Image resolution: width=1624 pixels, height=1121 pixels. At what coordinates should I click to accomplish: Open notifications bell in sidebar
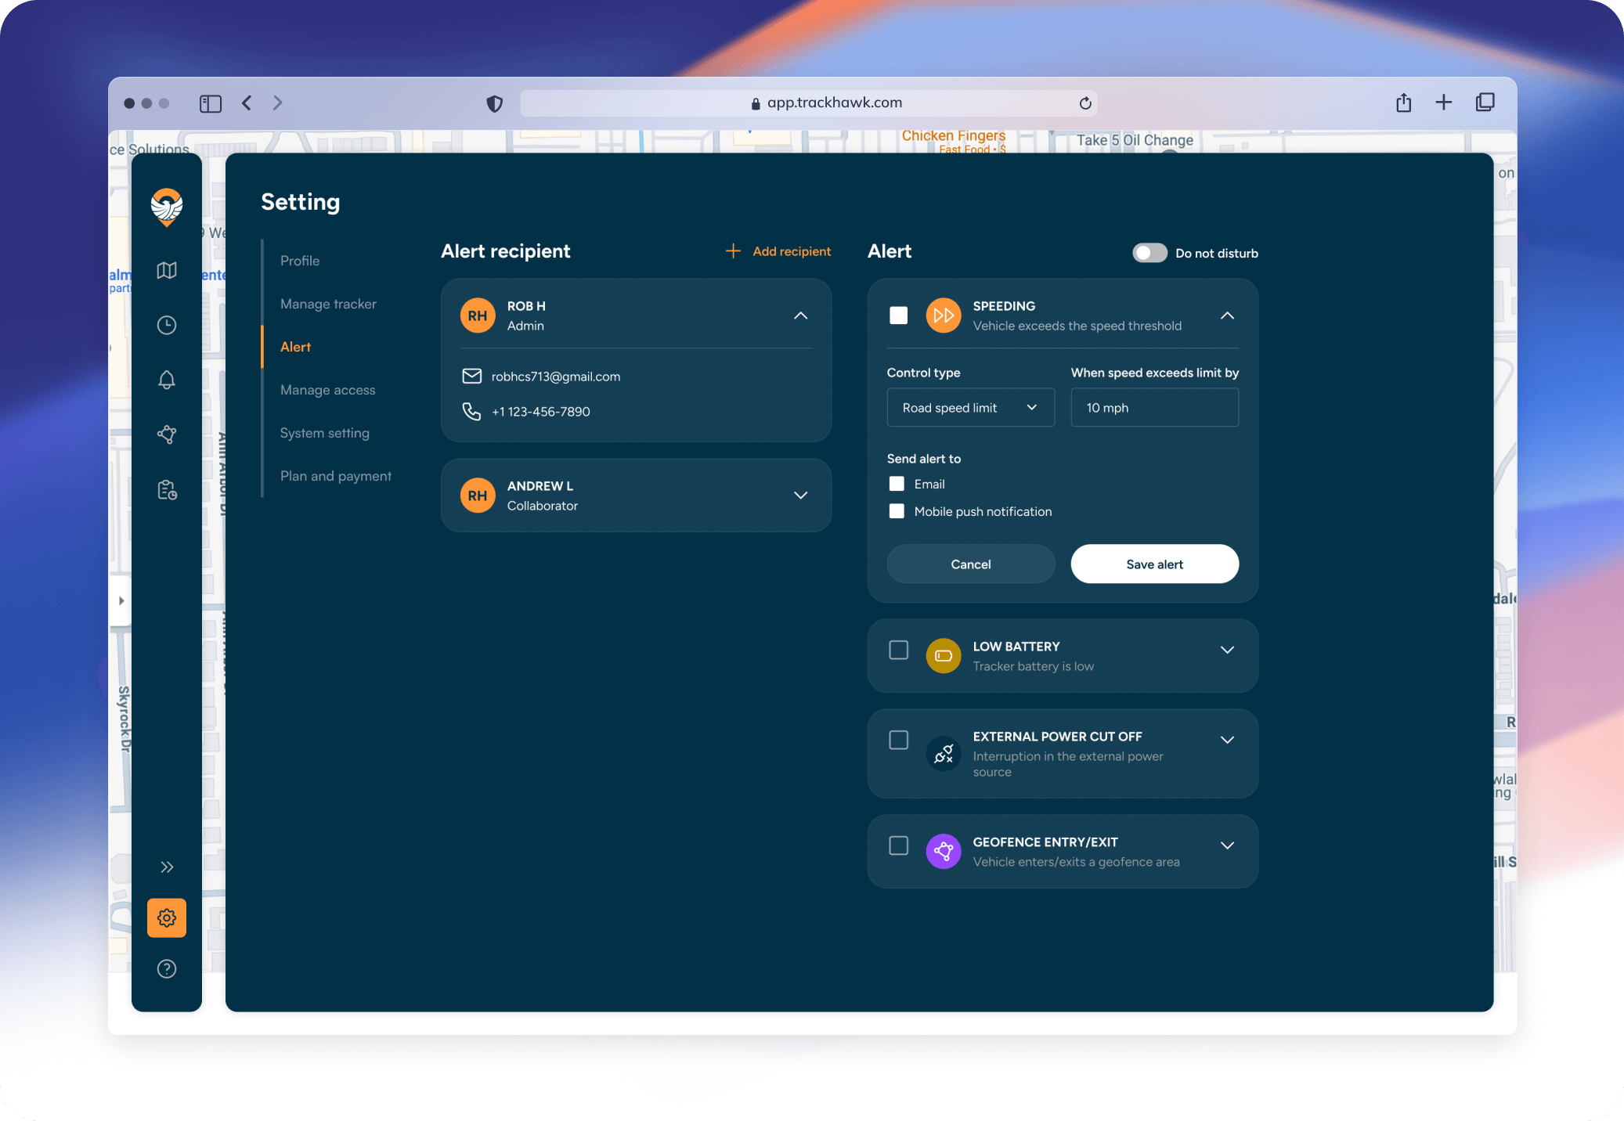point(166,380)
